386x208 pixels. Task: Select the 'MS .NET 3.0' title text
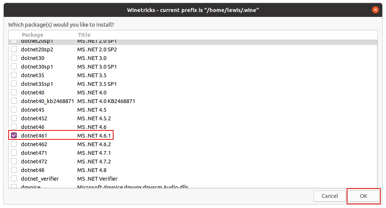pyautogui.click(x=92, y=58)
